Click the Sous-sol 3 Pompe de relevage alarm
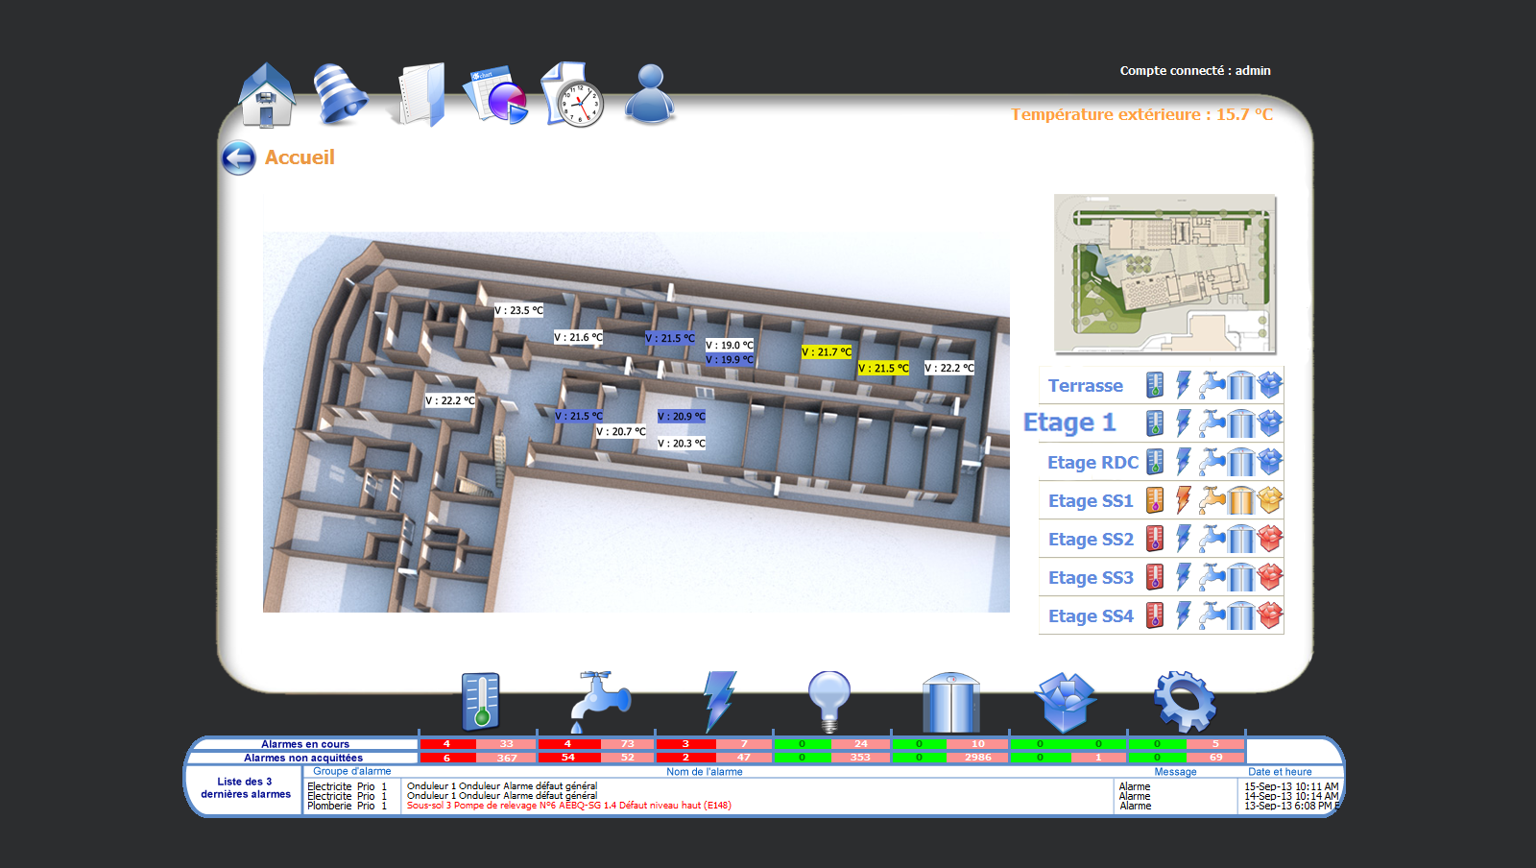Screen dimensions: 1536x868 click(x=568, y=806)
